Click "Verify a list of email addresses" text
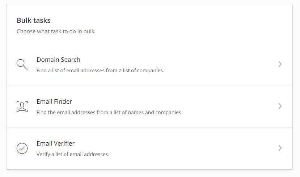The height and width of the screenshot is (177, 300). click(x=73, y=154)
